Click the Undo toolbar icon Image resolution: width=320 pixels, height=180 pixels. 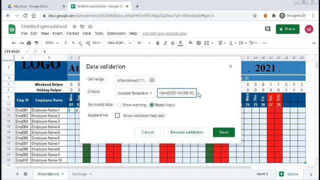(14, 43)
